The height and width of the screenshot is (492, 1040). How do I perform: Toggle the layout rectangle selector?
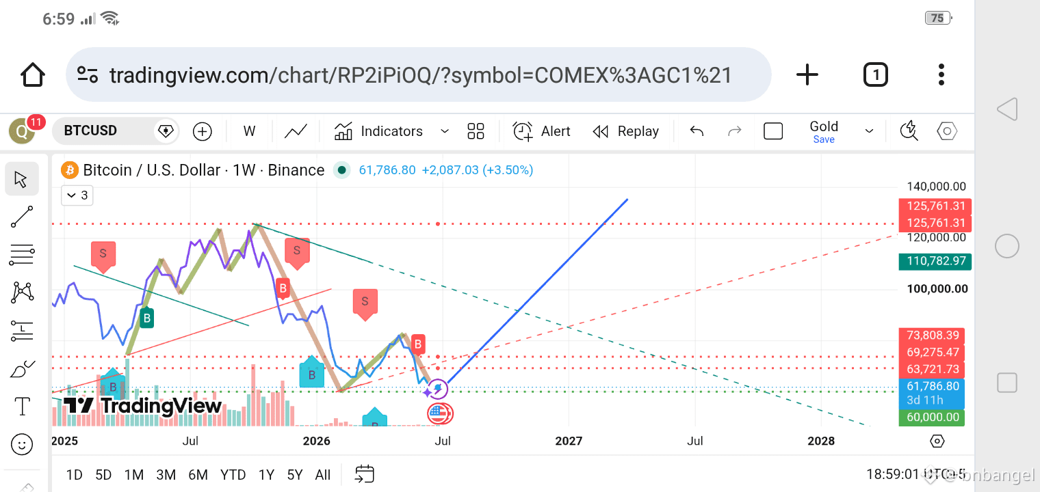[773, 131]
